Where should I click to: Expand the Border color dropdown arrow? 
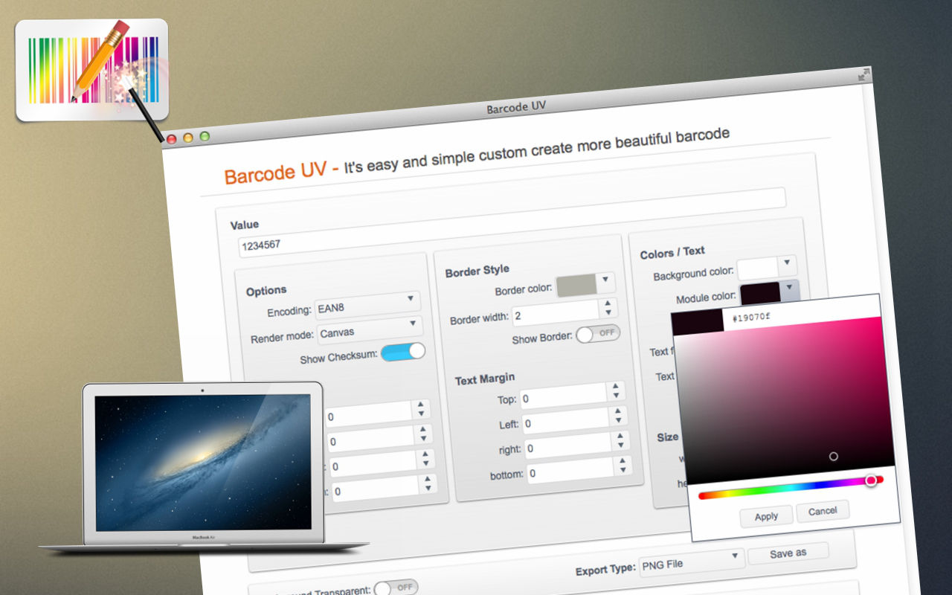pyautogui.click(x=605, y=281)
